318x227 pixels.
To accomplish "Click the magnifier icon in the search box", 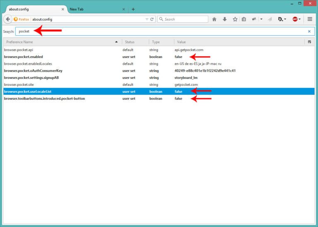I will (161, 19).
